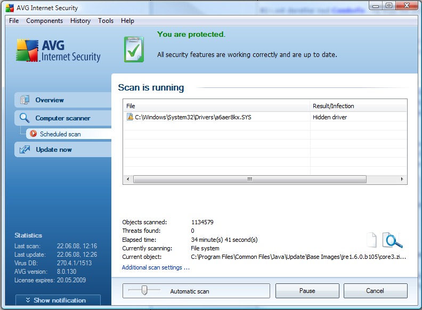Screen dimensions: 422x310
Task: Click the Show notification button
Action: [x=58, y=300]
